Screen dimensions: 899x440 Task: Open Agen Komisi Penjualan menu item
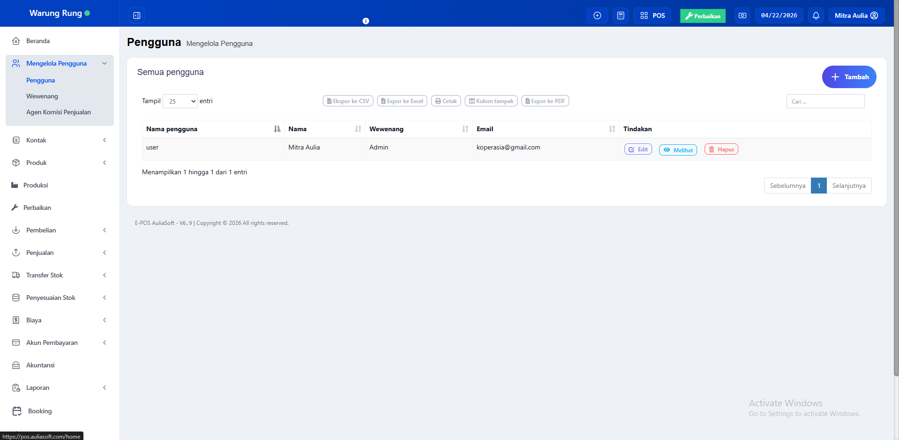pos(59,112)
